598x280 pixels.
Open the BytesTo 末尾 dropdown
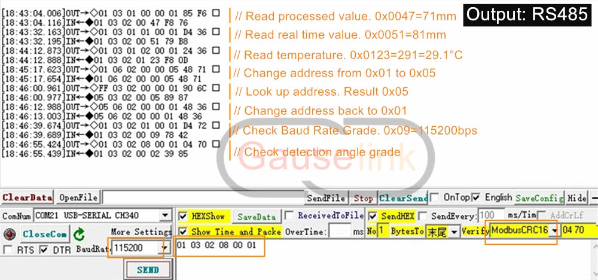454,232
